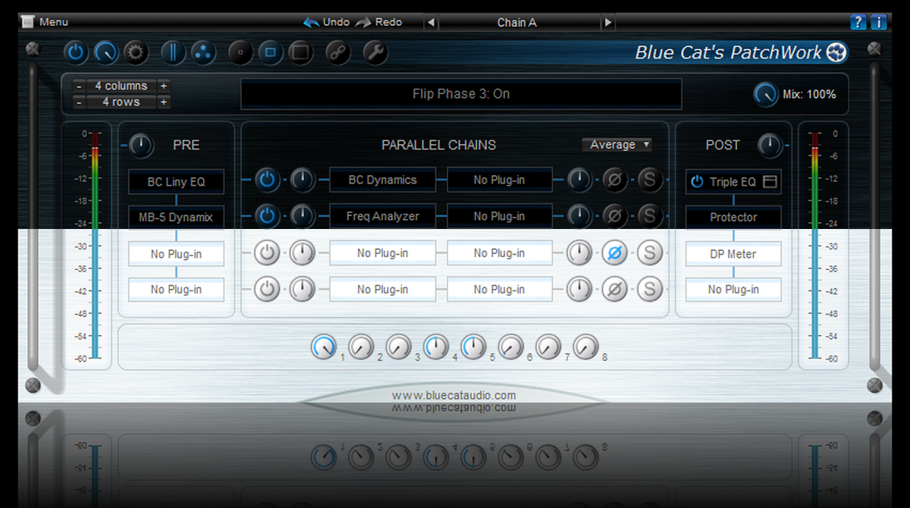Screen dimensions: 910x508
Task: Click the three dots toolbar icon
Action: [202, 52]
